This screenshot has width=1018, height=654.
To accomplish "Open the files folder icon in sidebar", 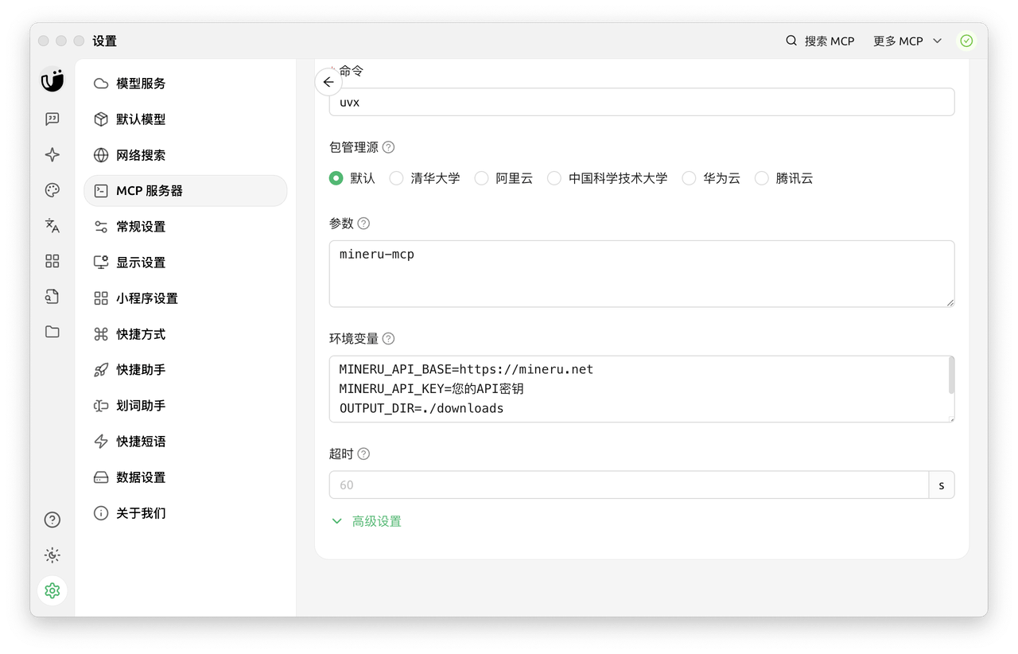I will click(52, 332).
